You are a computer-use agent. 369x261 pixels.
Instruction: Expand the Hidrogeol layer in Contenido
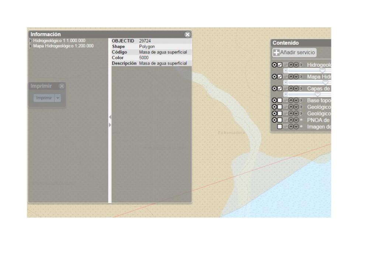(x=301, y=65)
